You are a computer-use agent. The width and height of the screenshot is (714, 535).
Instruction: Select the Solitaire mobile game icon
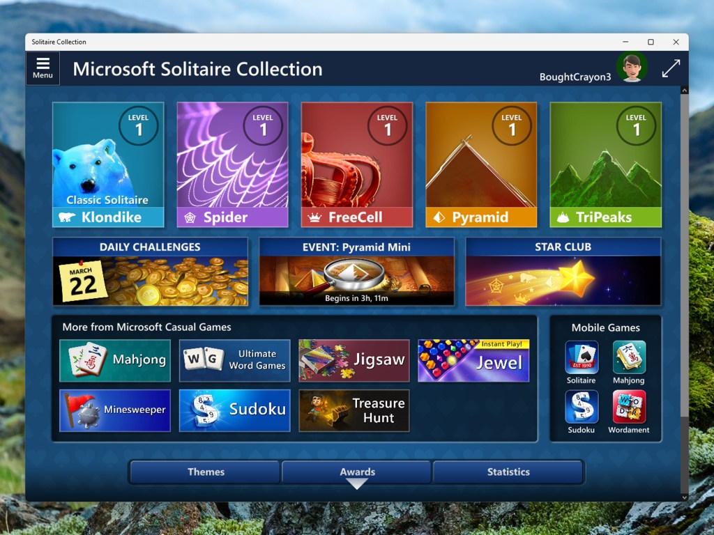[x=581, y=357]
